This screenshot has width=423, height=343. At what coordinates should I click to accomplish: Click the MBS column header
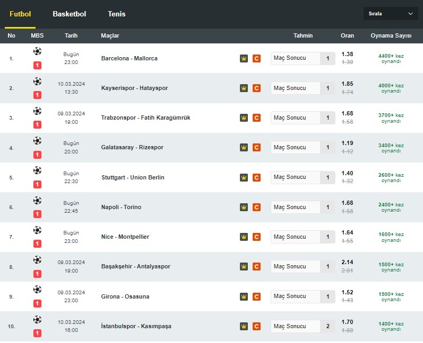click(37, 35)
